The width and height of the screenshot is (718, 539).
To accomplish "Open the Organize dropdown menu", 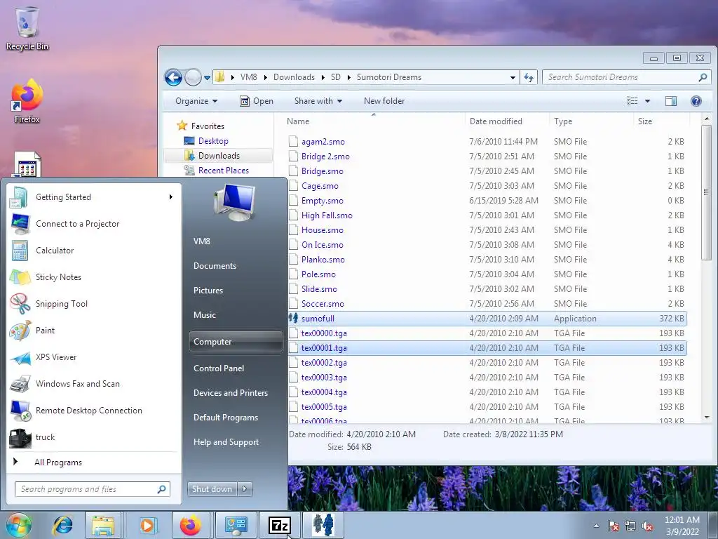I will [x=196, y=101].
